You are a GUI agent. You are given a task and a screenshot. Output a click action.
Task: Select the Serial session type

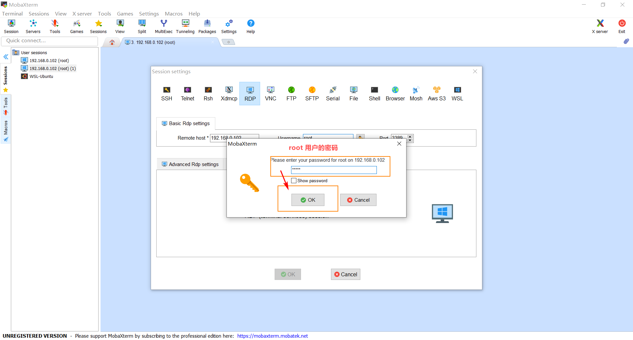coord(333,94)
